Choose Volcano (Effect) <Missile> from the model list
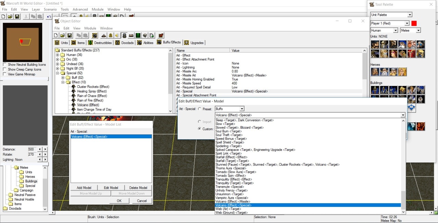Image resolution: width=438 pixels, height=223 pixels. click(308, 201)
